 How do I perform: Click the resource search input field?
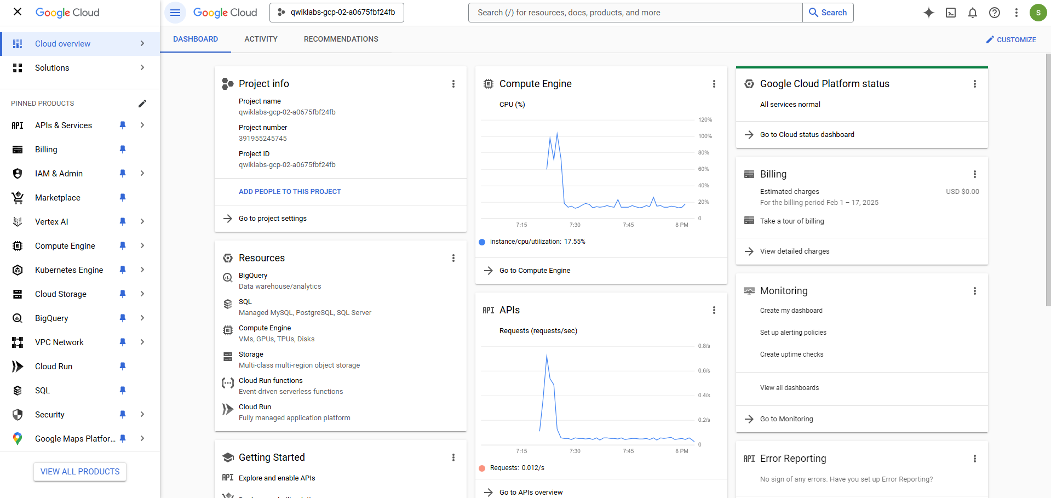[x=635, y=13]
